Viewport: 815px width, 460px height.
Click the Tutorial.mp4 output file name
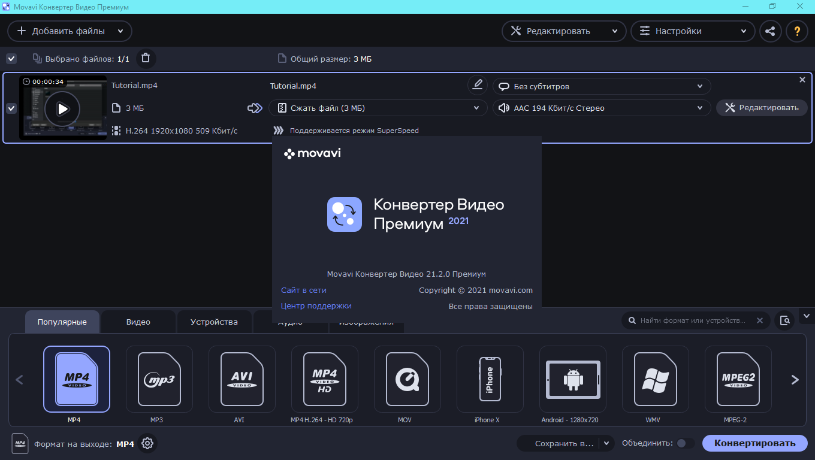tap(293, 86)
